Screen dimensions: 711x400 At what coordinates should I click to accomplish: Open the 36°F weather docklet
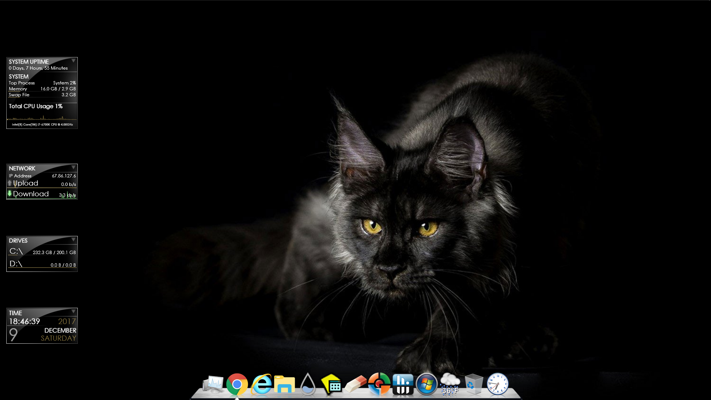pyautogui.click(x=450, y=384)
